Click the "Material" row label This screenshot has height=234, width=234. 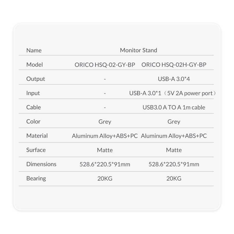(x=37, y=136)
